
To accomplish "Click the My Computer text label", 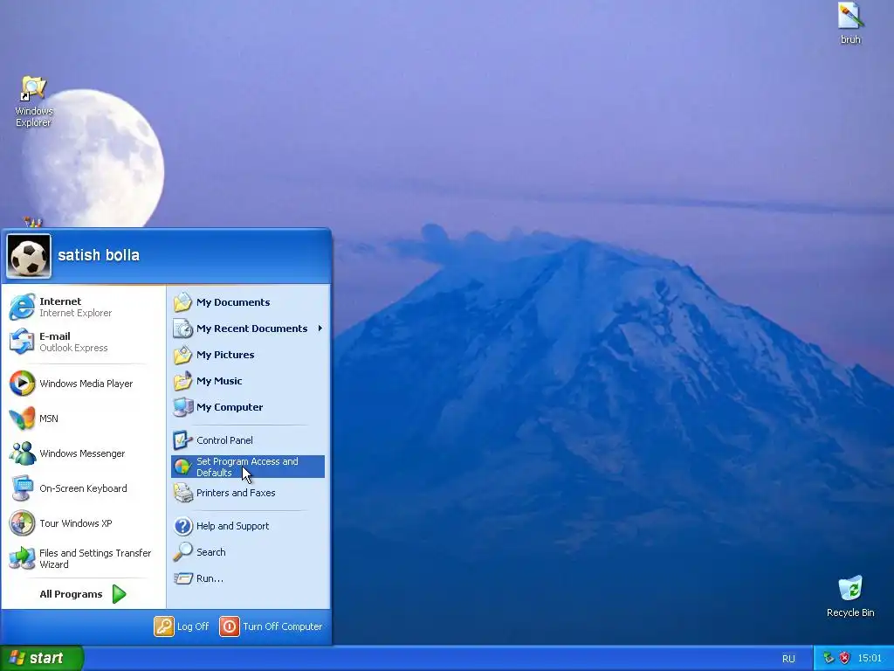I will pyautogui.click(x=230, y=407).
